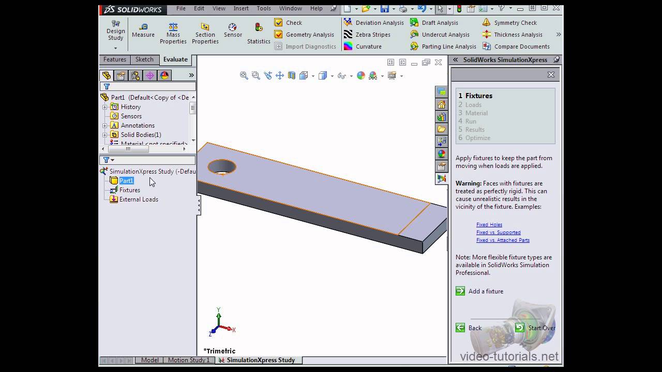Open the Tools menu
Image resolution: width=662 pixels, height=372 pixels.
(264, 9)
